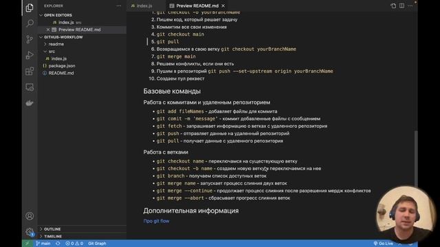
Task: Open the Manage gear icon
Action: (30, 232)
